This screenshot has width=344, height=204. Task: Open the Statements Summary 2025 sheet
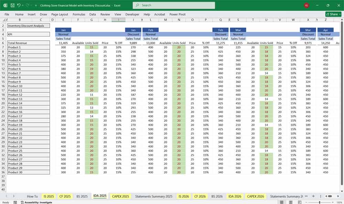pos(153,196)
